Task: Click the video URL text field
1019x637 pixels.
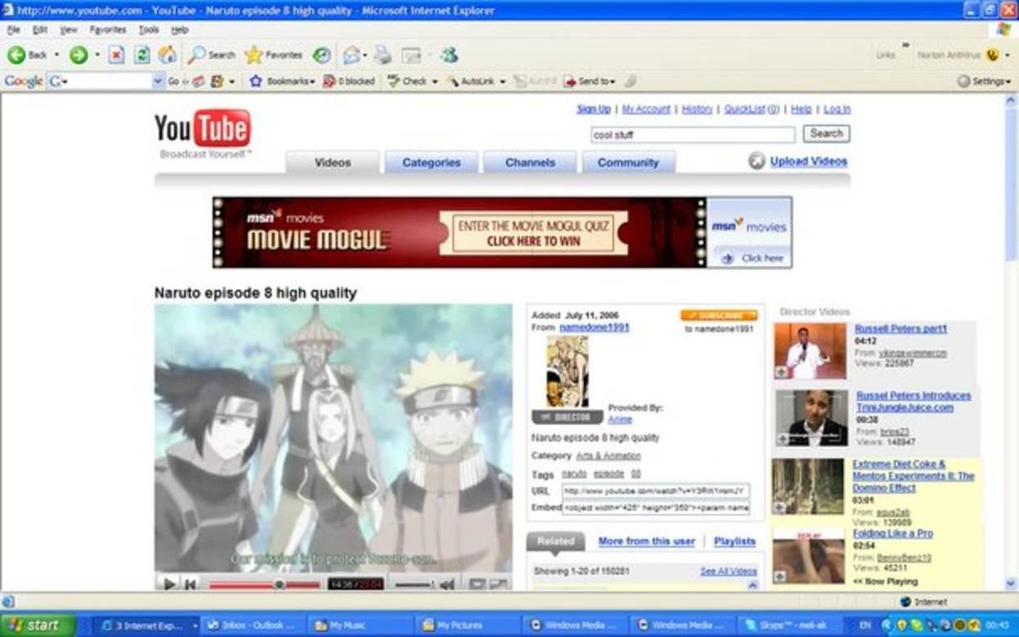Action: point(656,490)
